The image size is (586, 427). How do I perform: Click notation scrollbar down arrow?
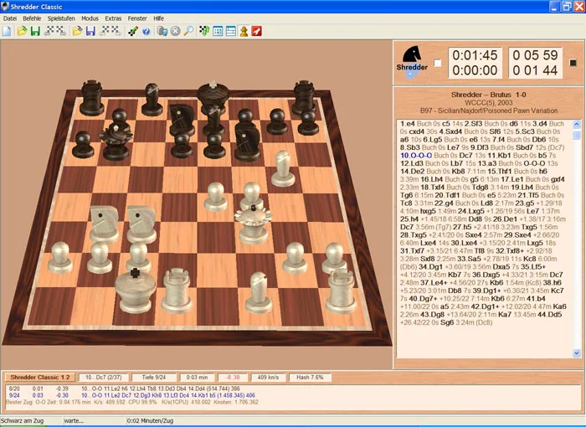(576, 353)
